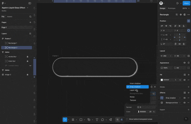Switch to Dev Mode toggle in toolbar

[x=122, y=120]
